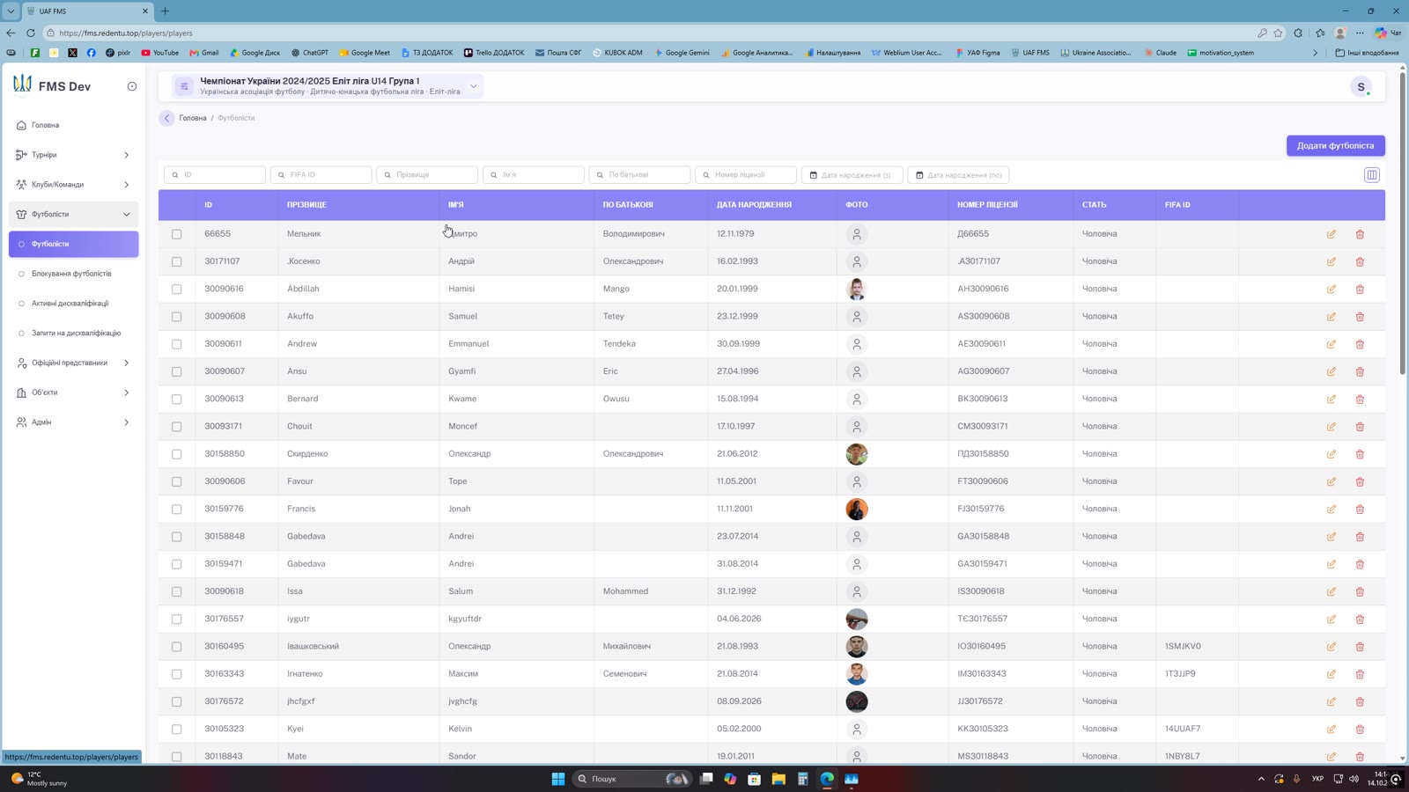Check the box for player 66655
1409x792 pixels.
tap(176, 234)
